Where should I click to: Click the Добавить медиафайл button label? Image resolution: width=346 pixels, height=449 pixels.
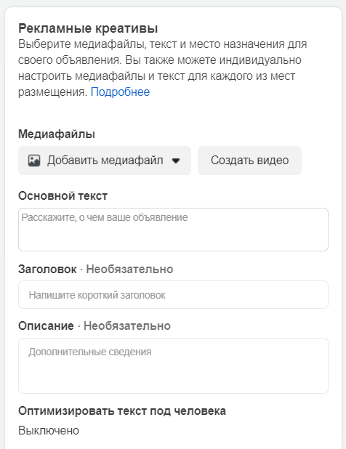105,161
